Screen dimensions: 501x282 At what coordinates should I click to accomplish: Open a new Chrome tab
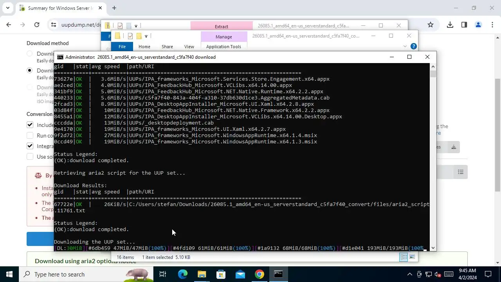point(114,8)
